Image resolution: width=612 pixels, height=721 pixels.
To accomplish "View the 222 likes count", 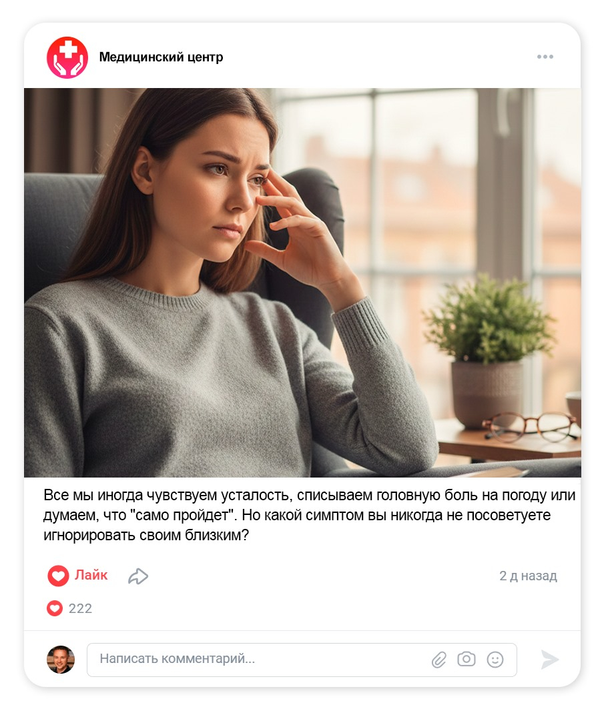I will (80, 608).
